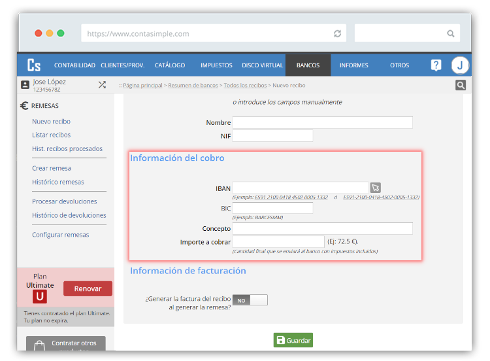Click the browser reload icon
This screenshot has height=361, width=490.
pos(337,33)
